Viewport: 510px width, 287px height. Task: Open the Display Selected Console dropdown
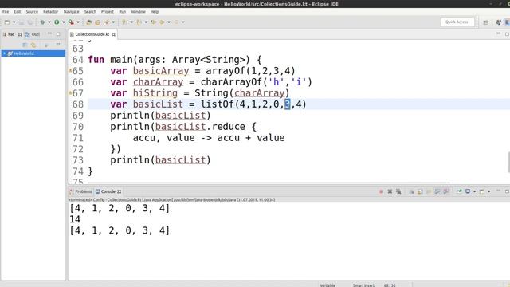pyautogui.click(x=474, y=191)
